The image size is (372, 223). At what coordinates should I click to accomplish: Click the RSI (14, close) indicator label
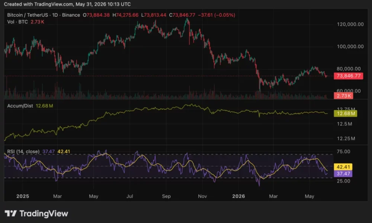(x=23, y=151)
